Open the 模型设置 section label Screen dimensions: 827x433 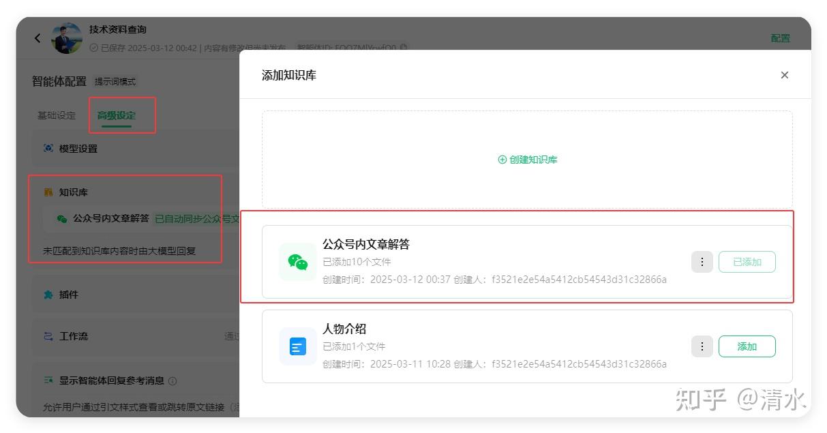click(x=78, y=148)
